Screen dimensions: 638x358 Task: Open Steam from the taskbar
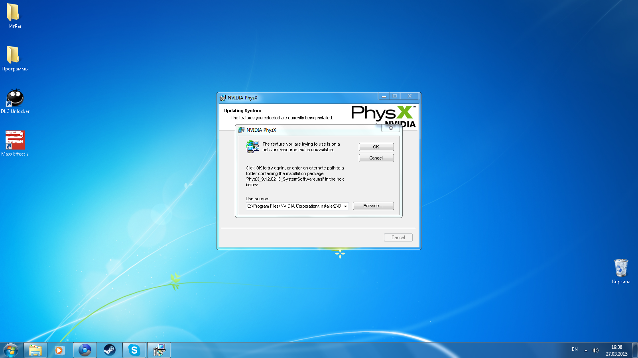(109, 350)
